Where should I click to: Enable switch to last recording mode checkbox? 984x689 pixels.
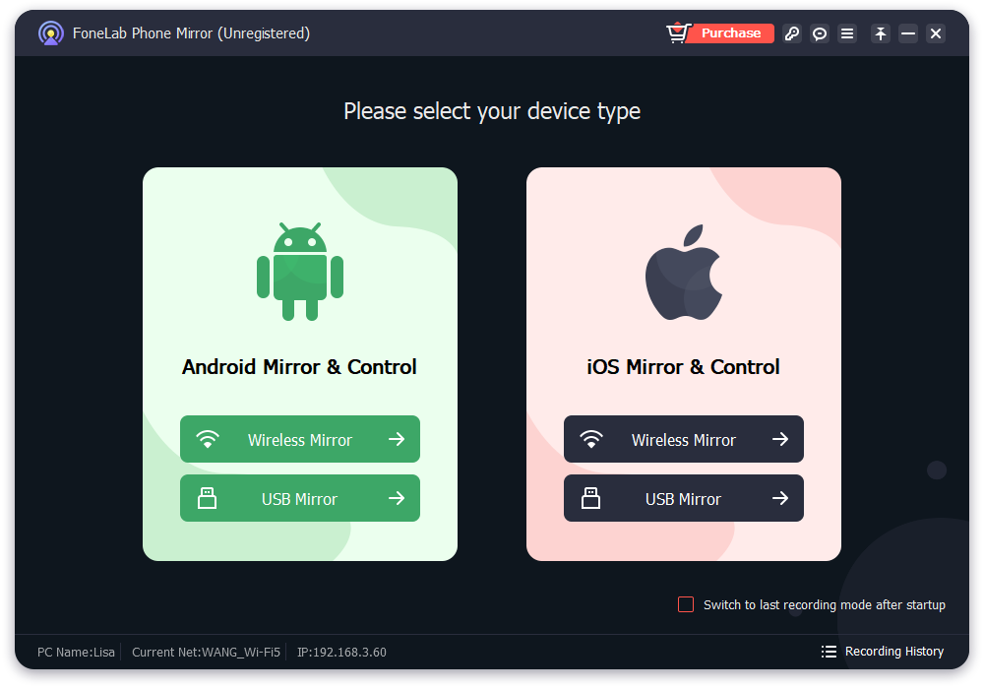click(686, 604)
